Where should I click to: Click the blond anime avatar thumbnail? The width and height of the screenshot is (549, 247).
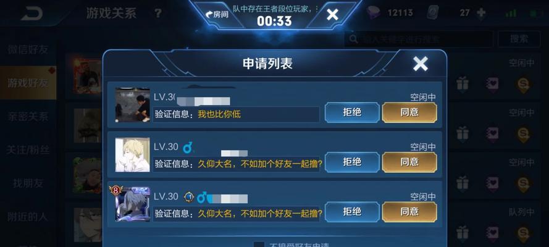133,154
